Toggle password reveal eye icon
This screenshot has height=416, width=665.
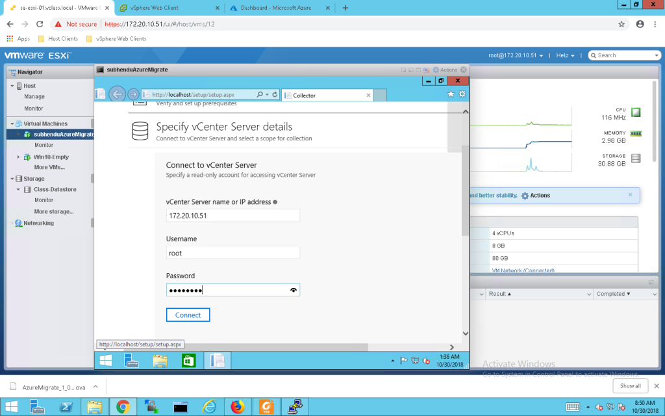click(x=293, y=291)
